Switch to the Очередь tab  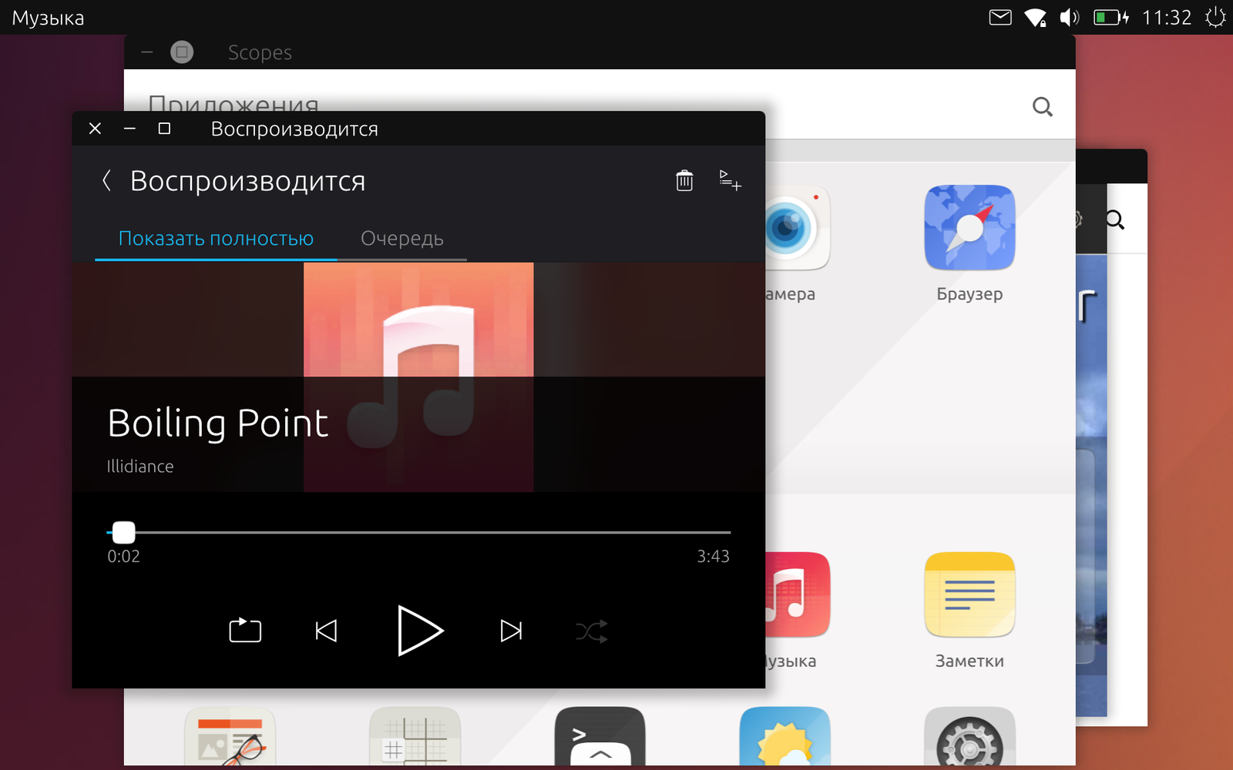(x=401, y=239)
